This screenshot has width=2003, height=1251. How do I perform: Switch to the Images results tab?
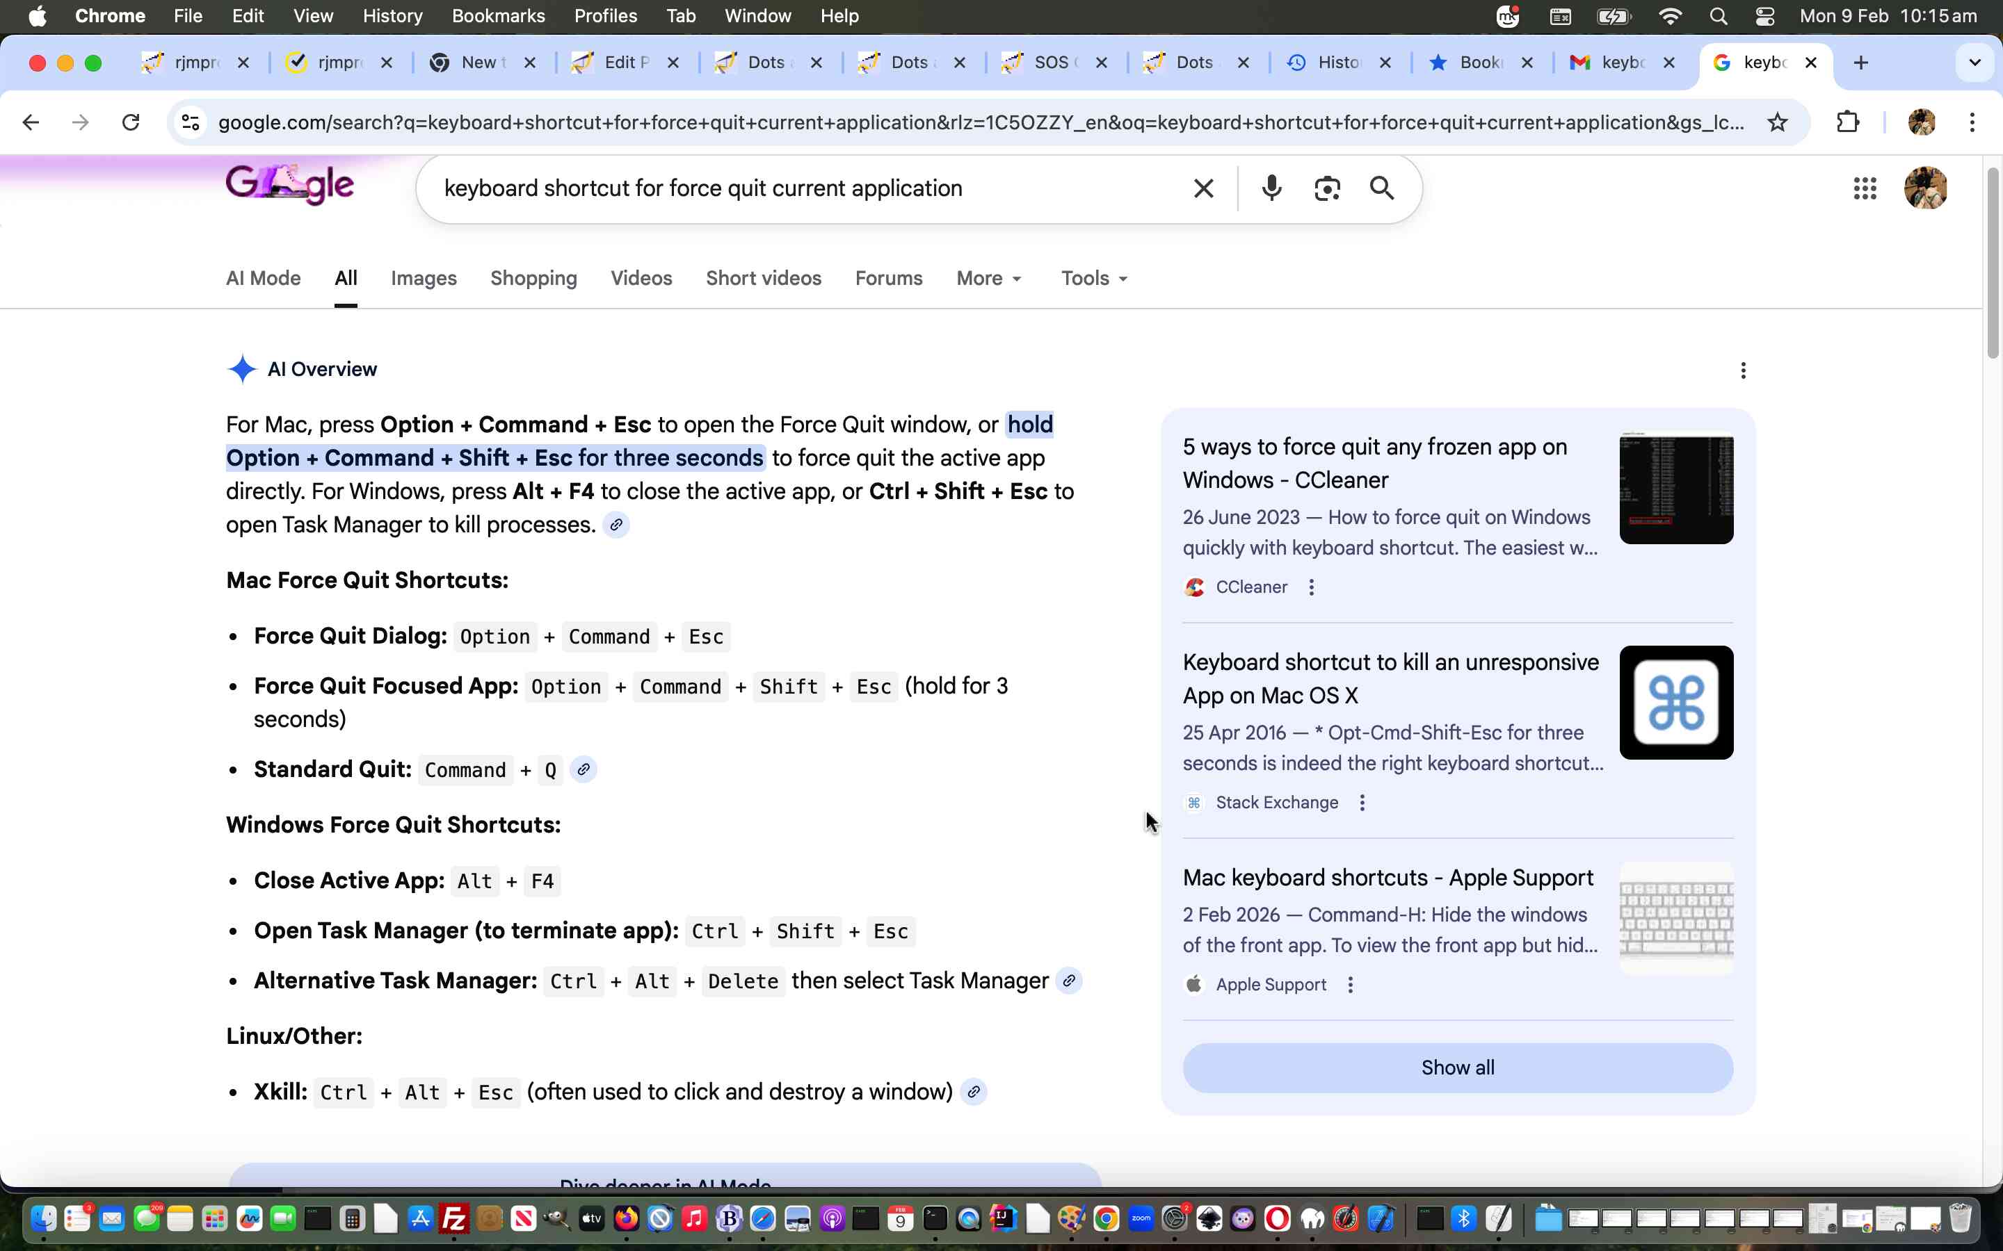(x=423, y=278)
